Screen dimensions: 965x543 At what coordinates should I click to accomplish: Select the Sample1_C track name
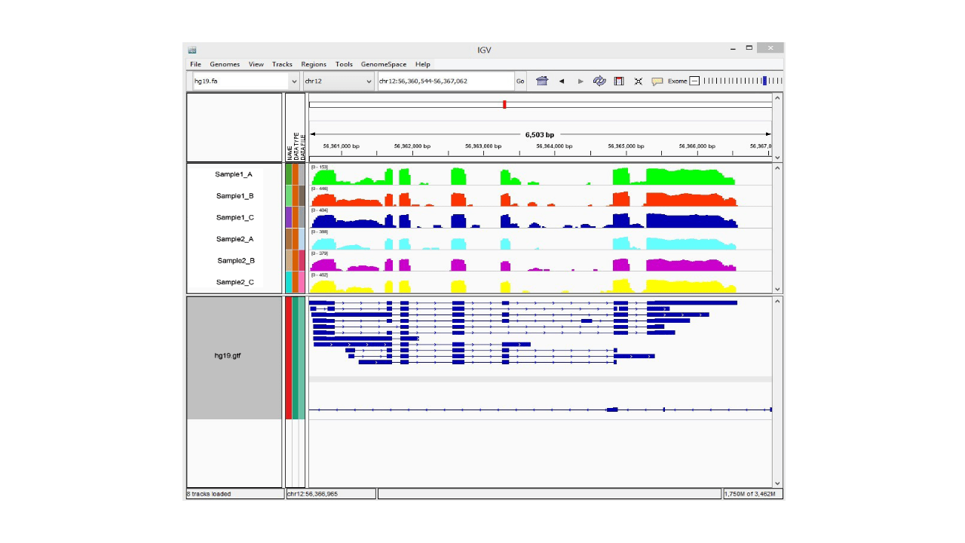coord(234,217)
